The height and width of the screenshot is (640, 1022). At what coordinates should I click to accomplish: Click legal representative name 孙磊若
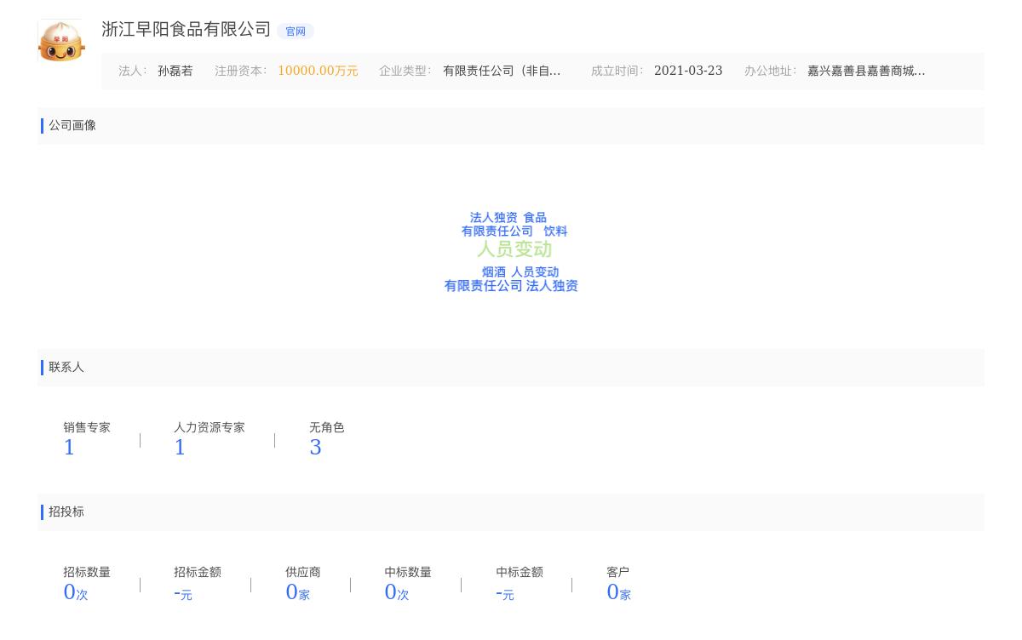click(175, 71)
